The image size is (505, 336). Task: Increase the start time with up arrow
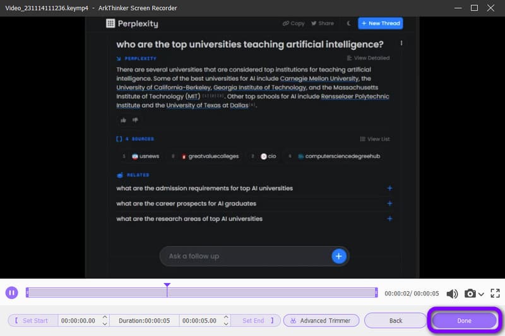tap(105, 317)
